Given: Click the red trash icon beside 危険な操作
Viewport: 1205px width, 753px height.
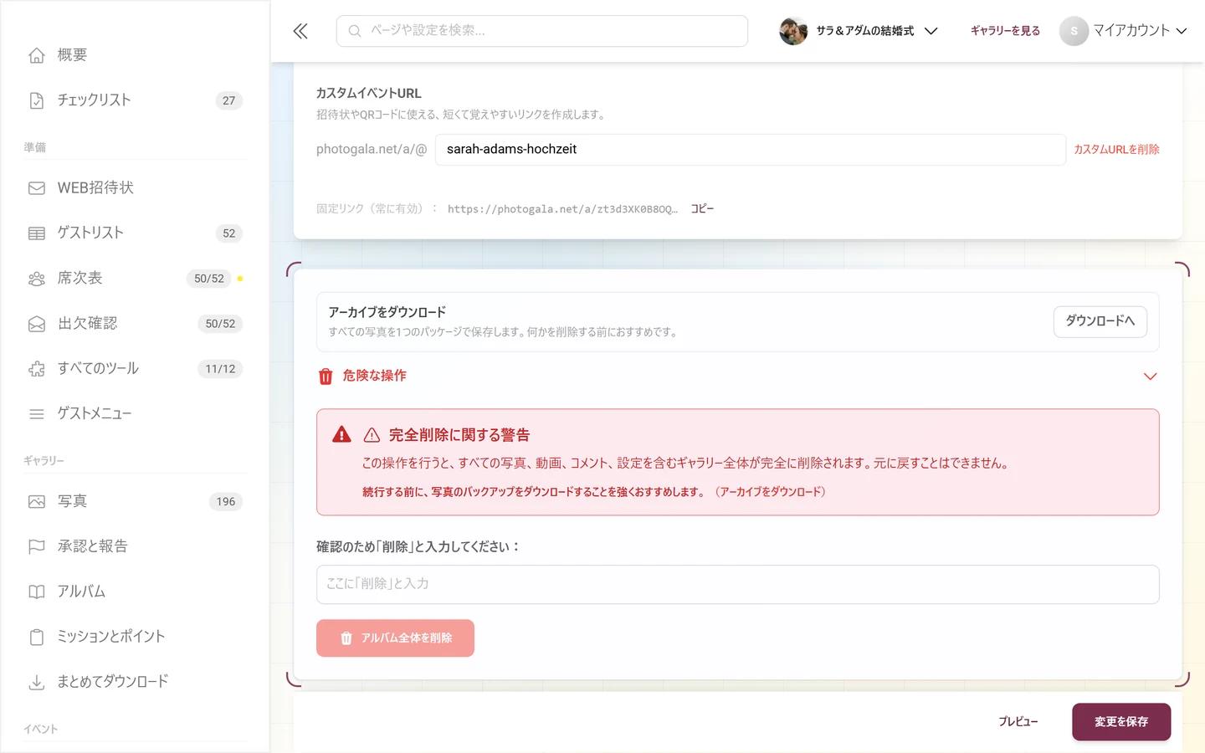Looking at the screenshot, I should click(326, 376).
